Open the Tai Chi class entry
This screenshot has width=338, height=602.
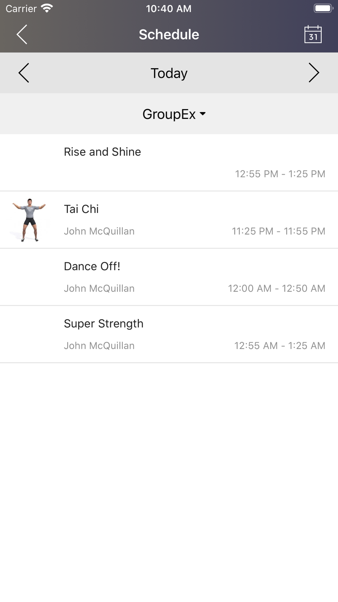pyautogui.click(x=169, y=220)
